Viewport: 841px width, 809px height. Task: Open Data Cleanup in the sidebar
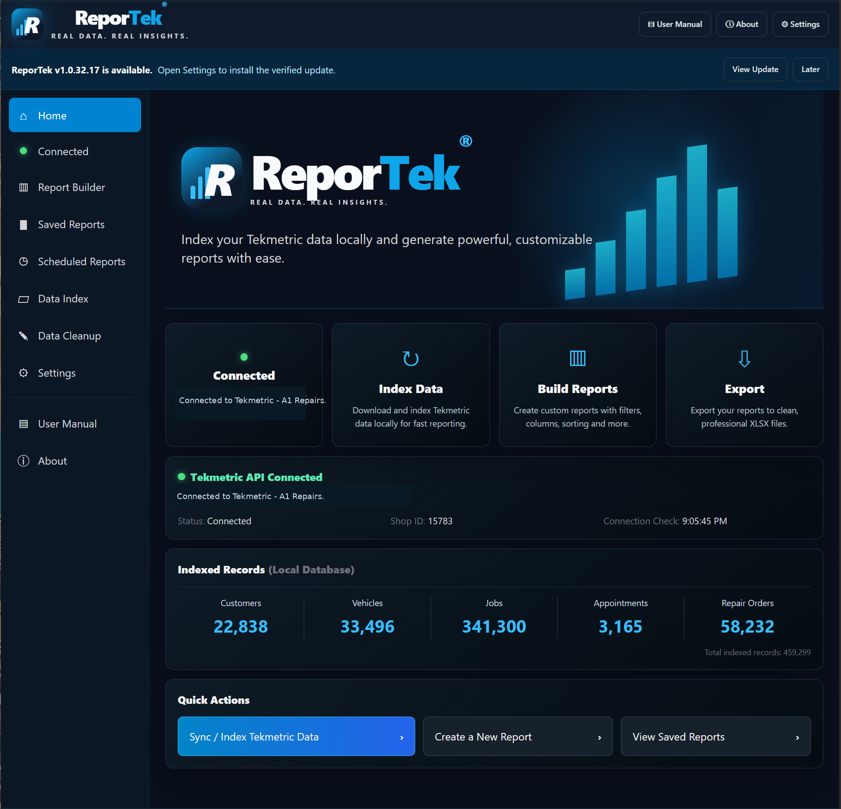click(75, 336)
